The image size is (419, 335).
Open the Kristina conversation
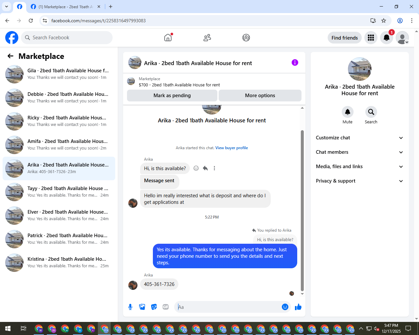(x=59, y=263)
